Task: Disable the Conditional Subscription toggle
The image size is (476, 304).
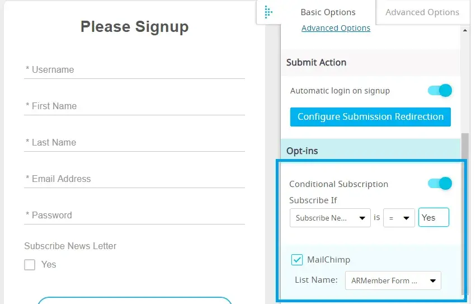Action: coord(440,183)
